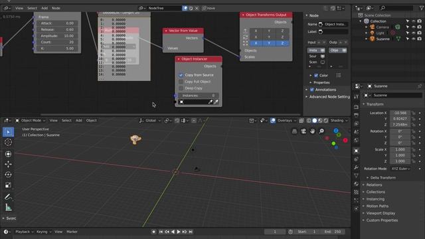This screenshot has width=425, height=239.
Task: Open node editor View menu
Action: pos(19,8)
